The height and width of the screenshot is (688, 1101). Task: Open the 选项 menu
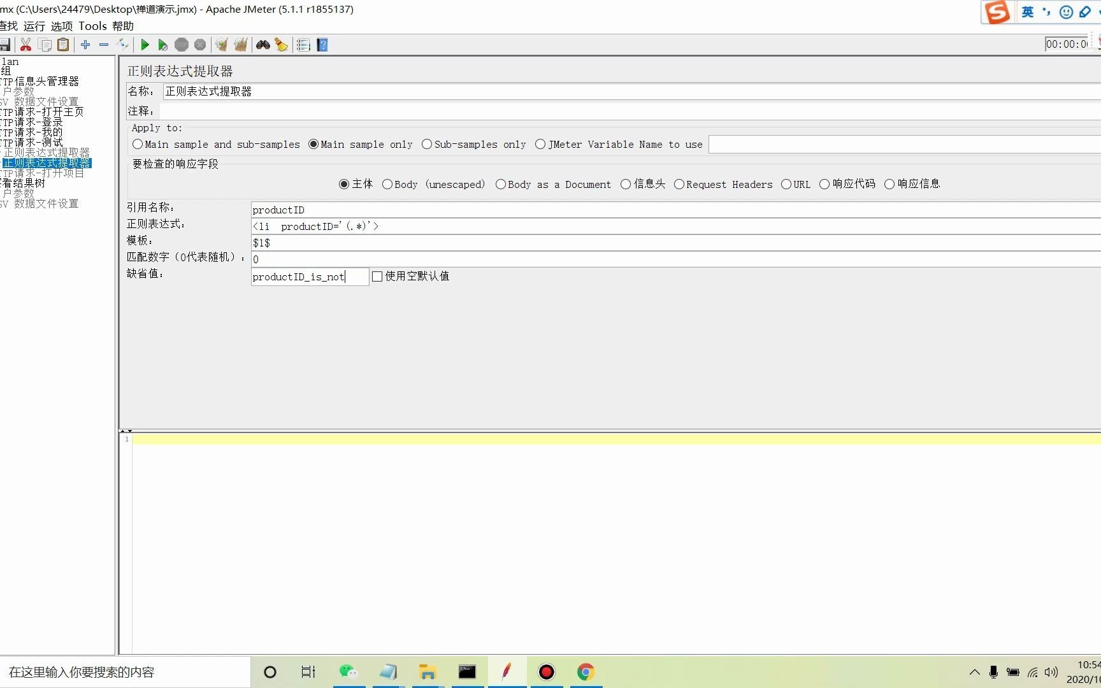point(62,26)
